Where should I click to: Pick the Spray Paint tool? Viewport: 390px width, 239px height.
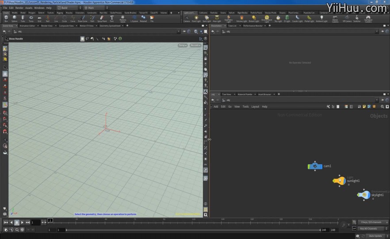coord(102,19)
